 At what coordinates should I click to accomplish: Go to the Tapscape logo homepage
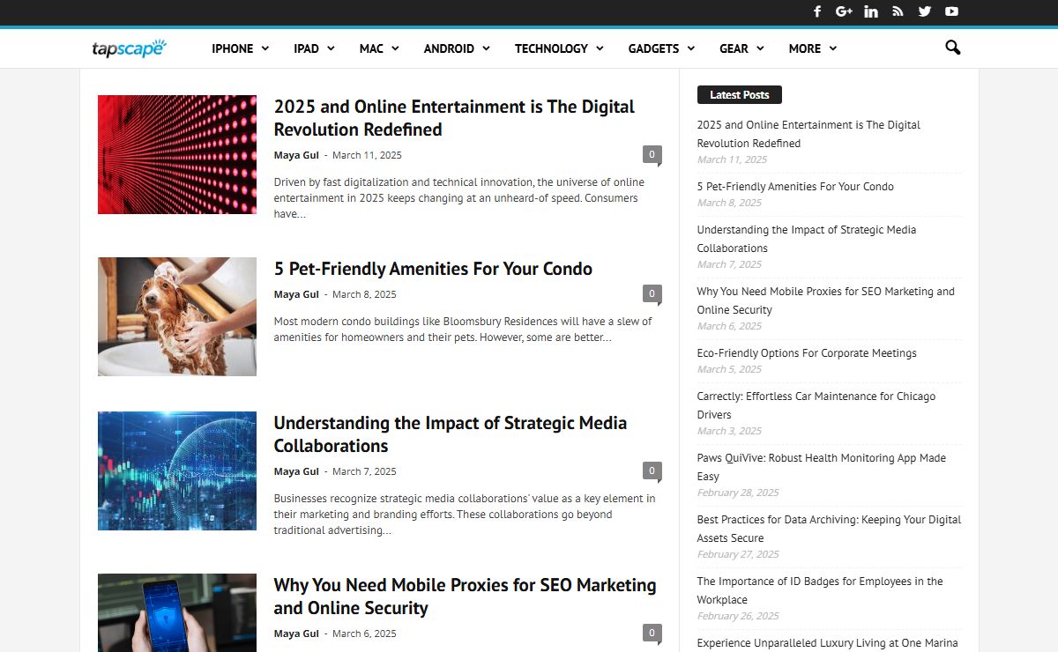(130, 48)
